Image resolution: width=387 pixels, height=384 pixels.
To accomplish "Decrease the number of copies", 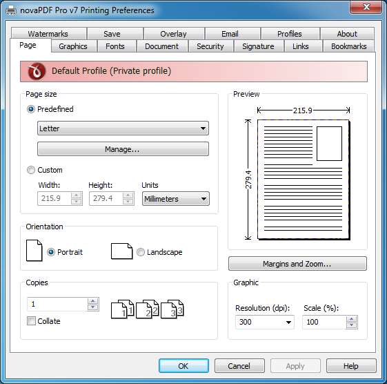I will point(93,307).
